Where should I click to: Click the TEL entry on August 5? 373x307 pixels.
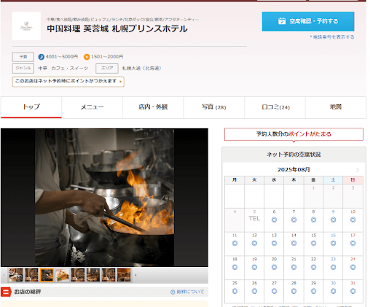tap(254, 219)
